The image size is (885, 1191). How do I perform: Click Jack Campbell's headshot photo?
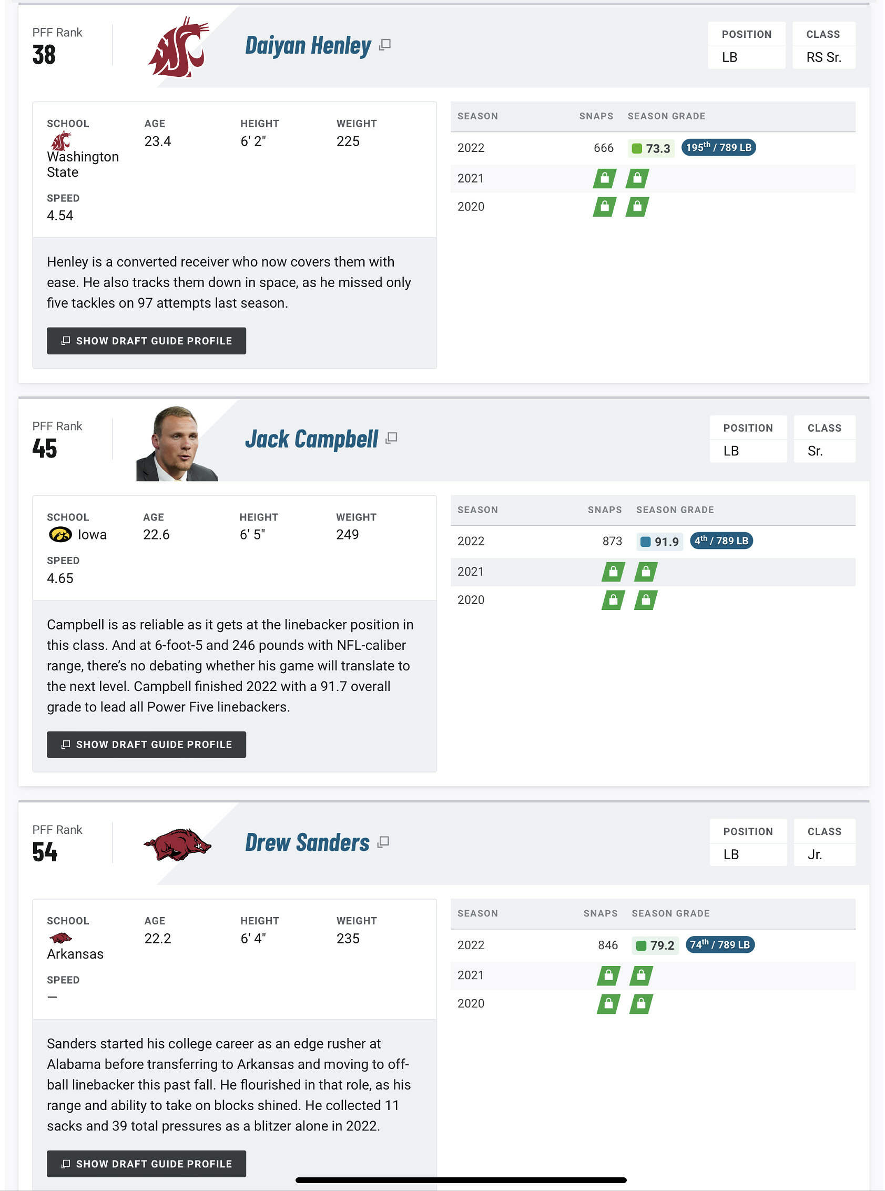177,444
